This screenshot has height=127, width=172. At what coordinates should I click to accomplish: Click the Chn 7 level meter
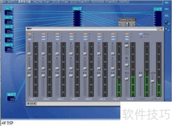pyautogui.click(x=119, y=69)
